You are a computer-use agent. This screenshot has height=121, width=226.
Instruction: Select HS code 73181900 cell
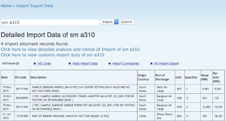[22, 116]
